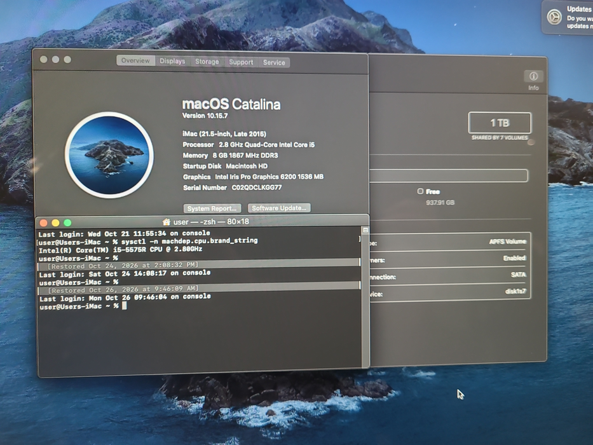Click the Macintosh HD startup disk value
The width and height of the screenshot is (593, 445).
coord(247,166)
